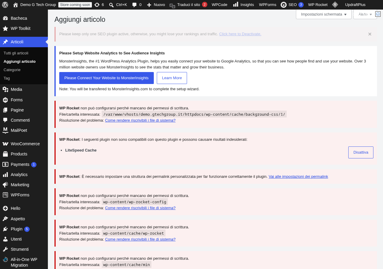
Task: Click the Marketing megaphone icon
Action: pyautogui.click(x=5, y=185)
